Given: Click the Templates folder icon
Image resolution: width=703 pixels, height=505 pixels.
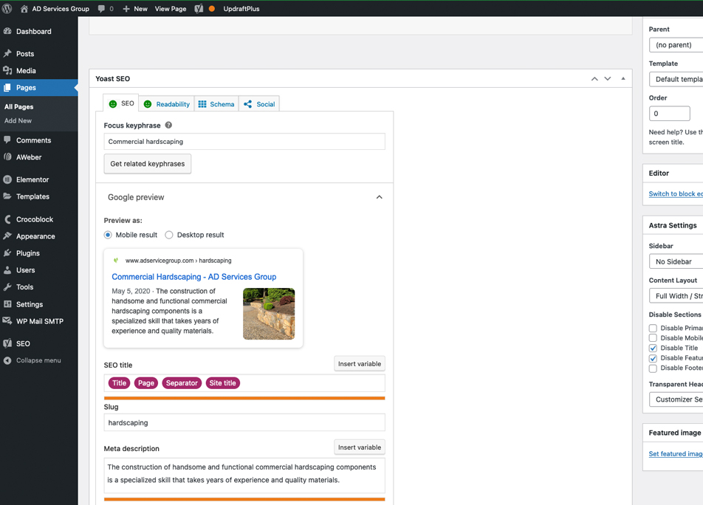Looking at the screenshot, I should pos(7,196).
